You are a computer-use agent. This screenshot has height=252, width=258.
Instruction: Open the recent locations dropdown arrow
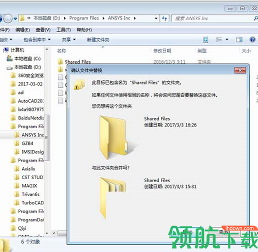(x=15, y=18)
